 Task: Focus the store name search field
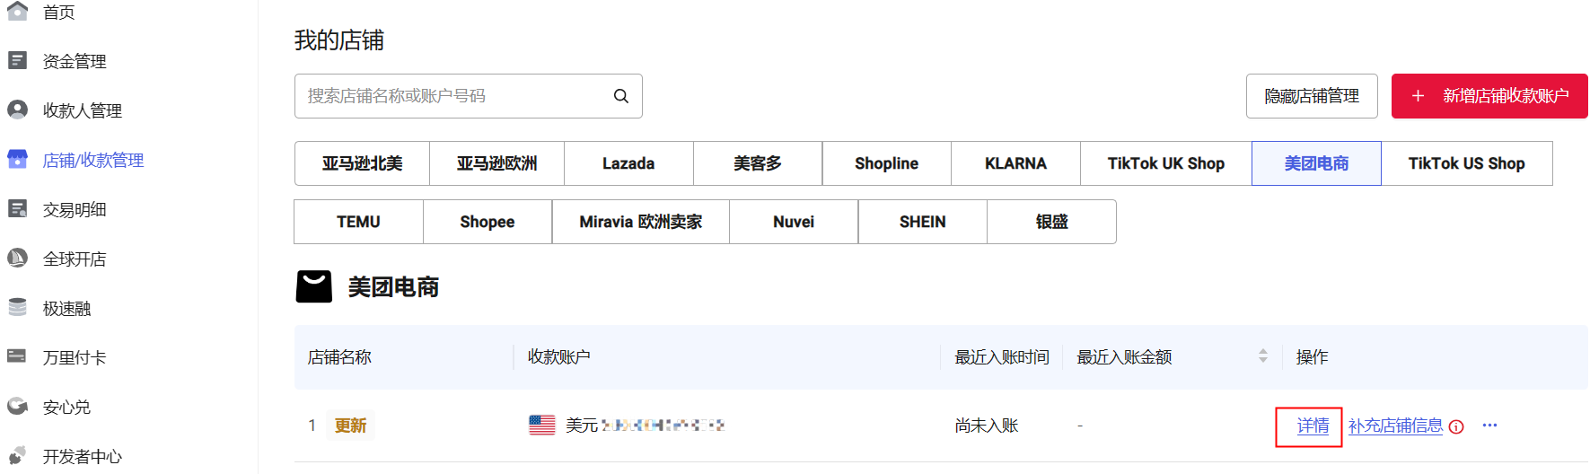453,96
